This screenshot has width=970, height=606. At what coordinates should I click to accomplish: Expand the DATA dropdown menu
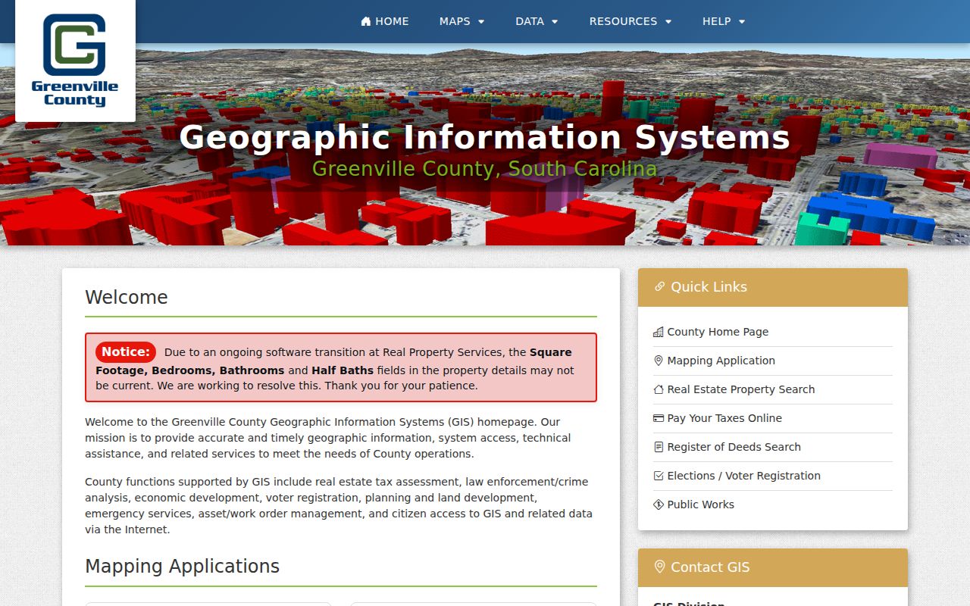coord(537,21)
